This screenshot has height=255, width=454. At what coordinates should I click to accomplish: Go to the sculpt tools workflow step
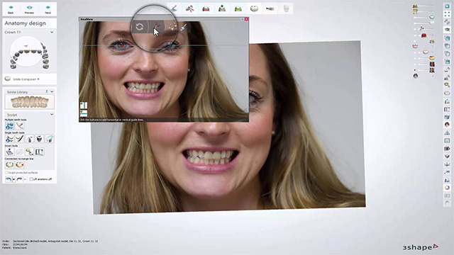coord(190,8)
